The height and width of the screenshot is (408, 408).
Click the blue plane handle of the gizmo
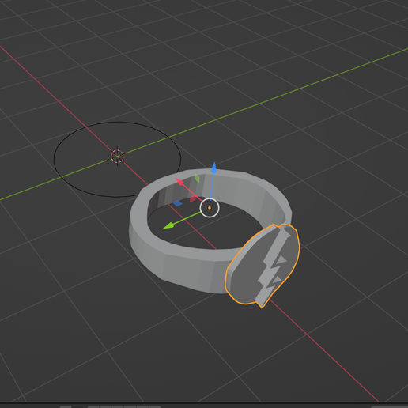tap(178, 203)
